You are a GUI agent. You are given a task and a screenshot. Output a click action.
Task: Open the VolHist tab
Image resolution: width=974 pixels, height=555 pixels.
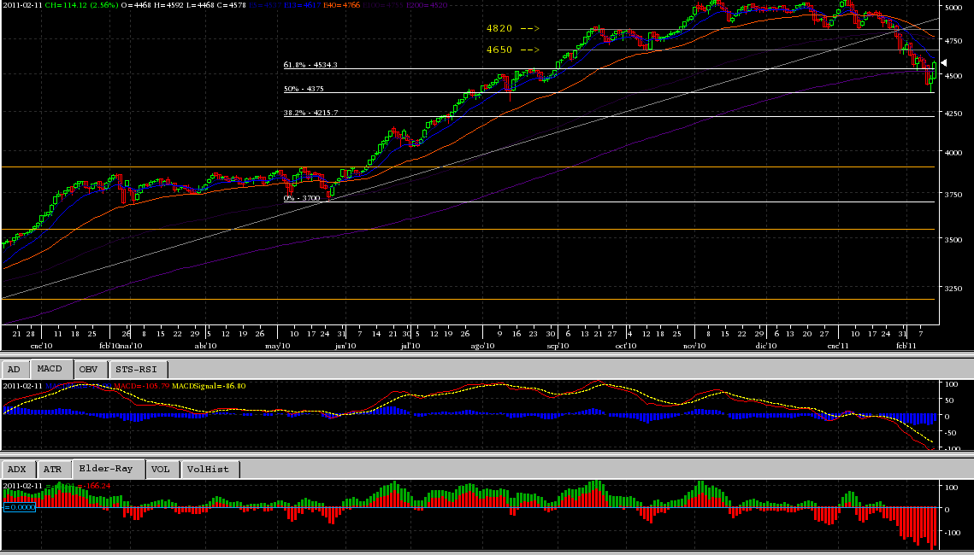coord(210,470)
